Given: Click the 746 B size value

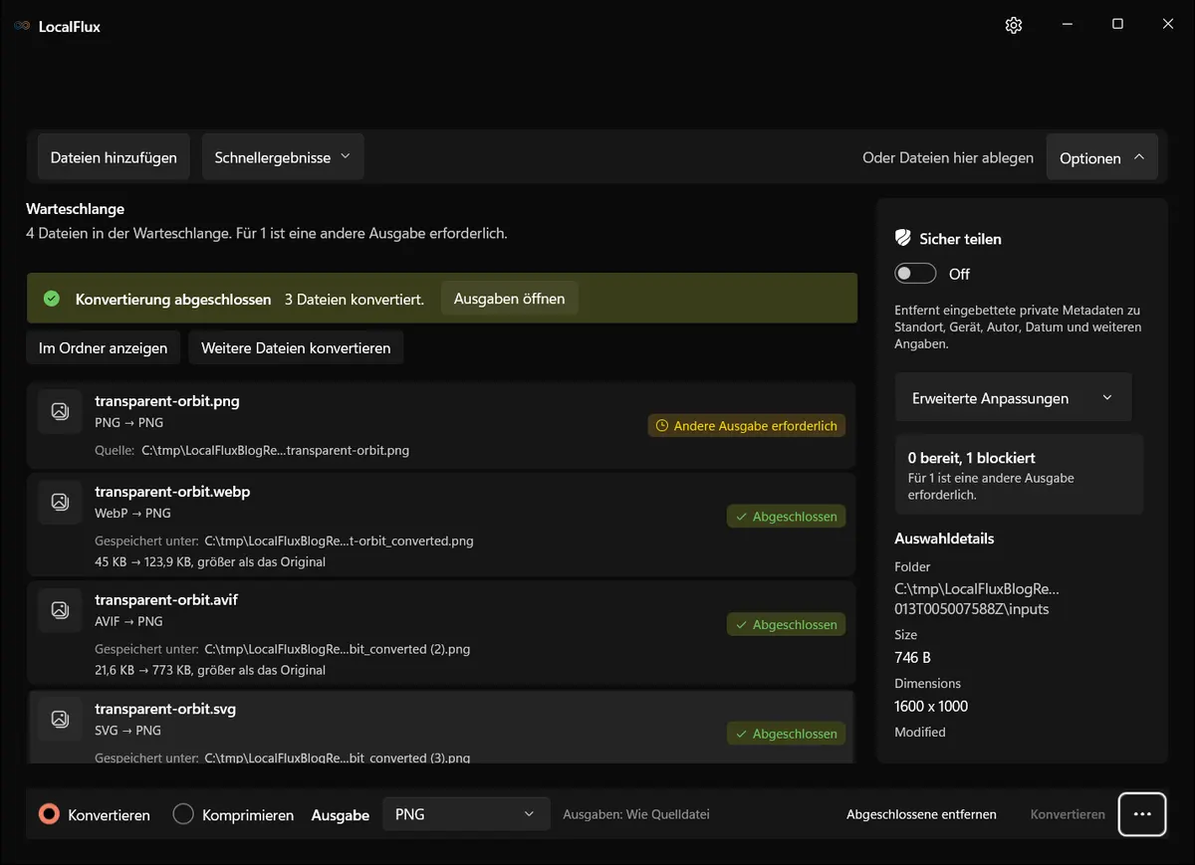Looking at the screenshot, I should pos(913,657).
